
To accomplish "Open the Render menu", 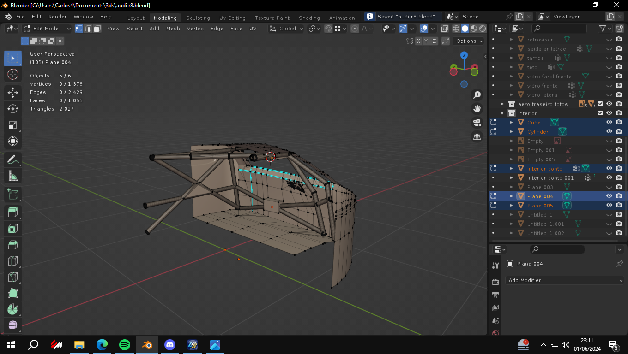I will point(58,17).
